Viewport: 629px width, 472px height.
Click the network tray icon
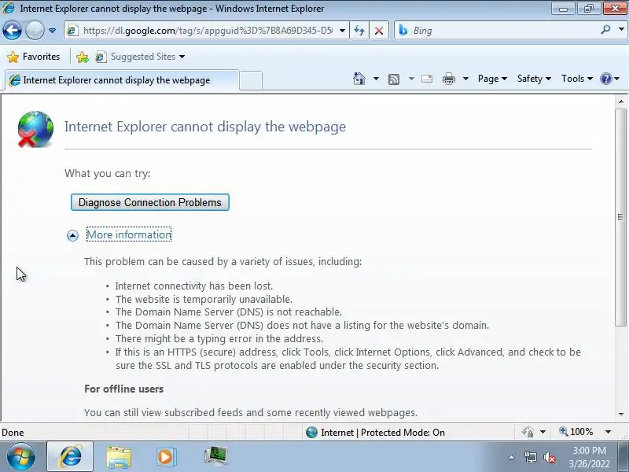point(530,457)
